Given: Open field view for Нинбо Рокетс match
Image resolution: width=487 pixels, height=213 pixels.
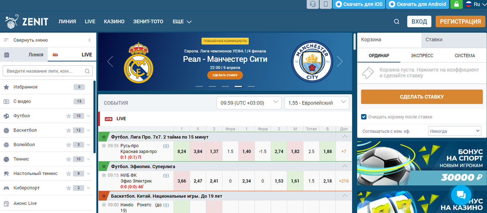Looking at the screenshot, I should (x=166, y=205).
